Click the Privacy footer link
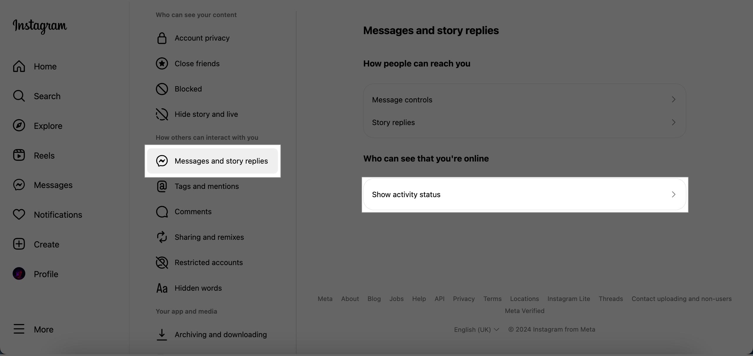The width and height of the screenshot is (753, 356). (x=463, y=298)
